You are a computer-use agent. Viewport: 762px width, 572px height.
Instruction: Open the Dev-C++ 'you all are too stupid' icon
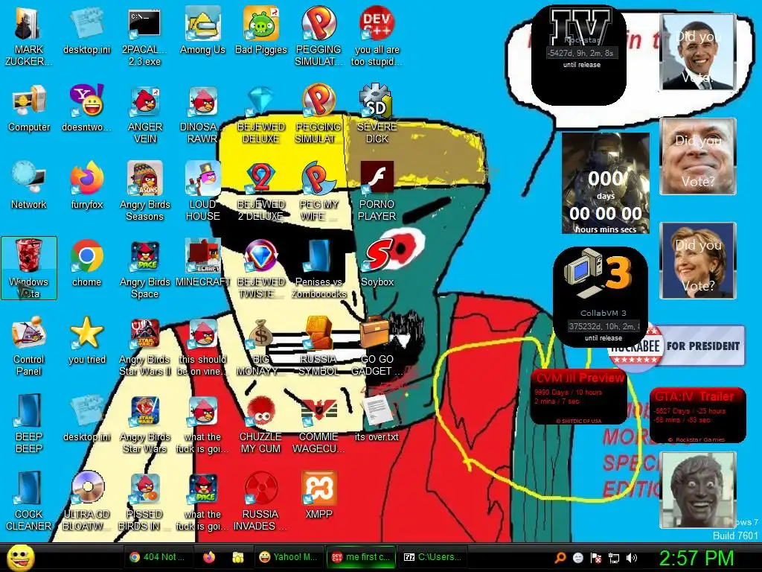click(377, 36)
